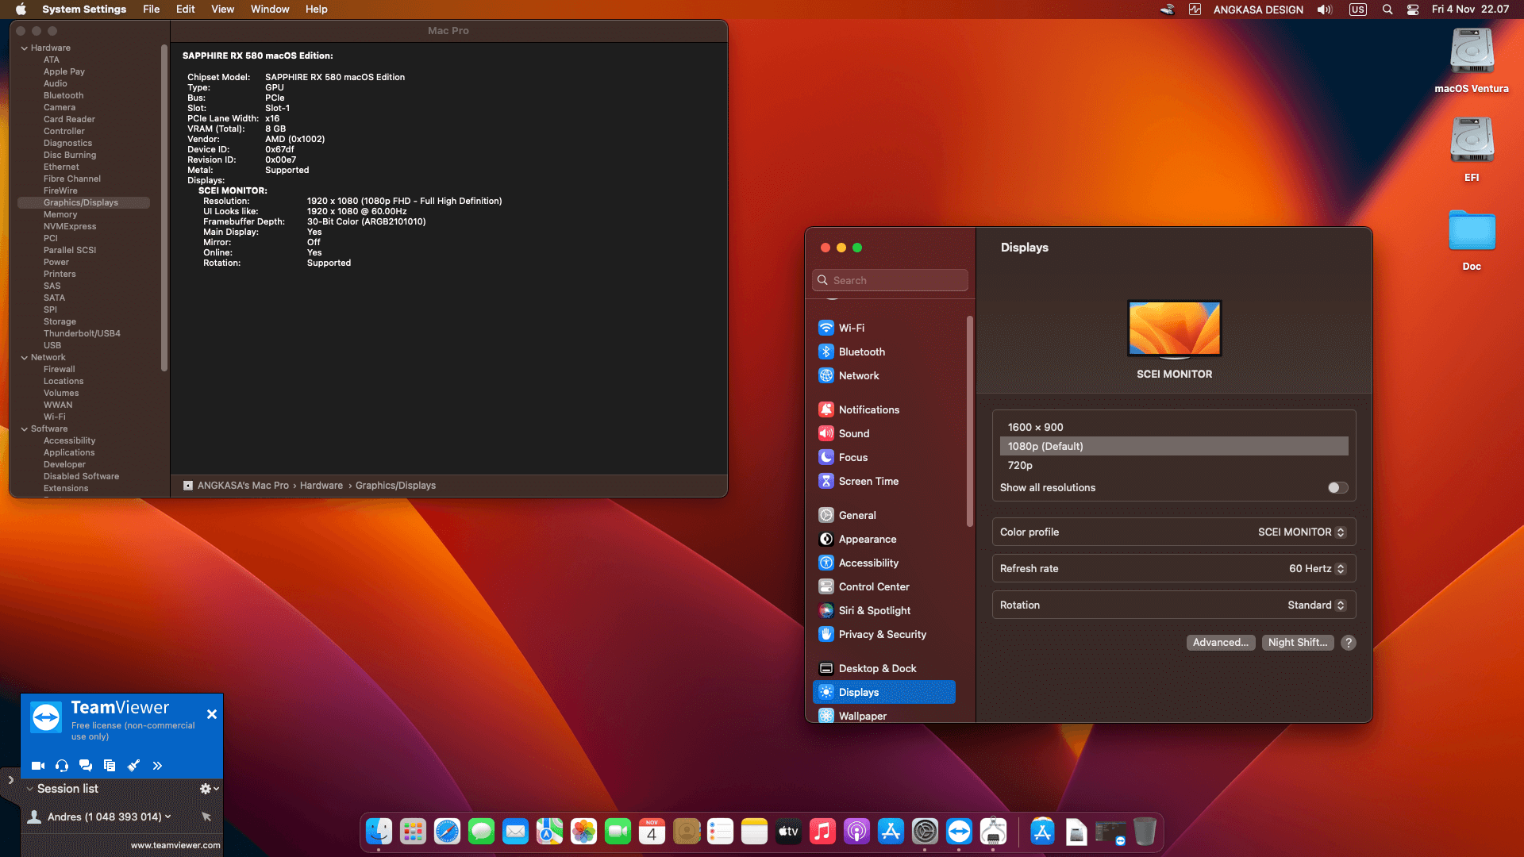Start video call in TeamViewer panel
This screenshot has width=1524, height=857.
coord(37,766)
